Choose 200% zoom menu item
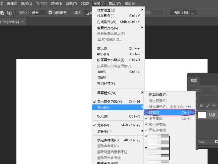The height and width of the screenshot is (164, 218). (118, 78)
